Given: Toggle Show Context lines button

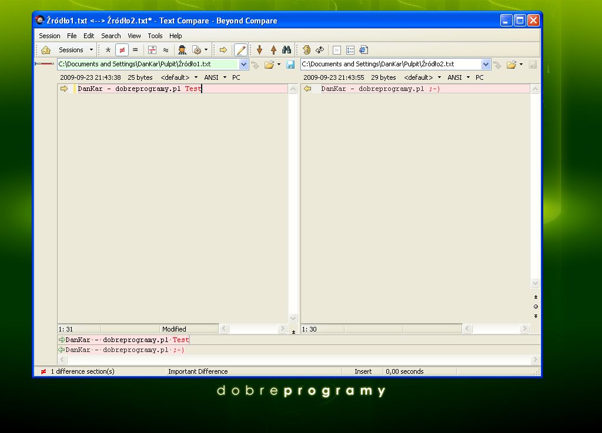Looking at the screenshot, I should (152, 50).
